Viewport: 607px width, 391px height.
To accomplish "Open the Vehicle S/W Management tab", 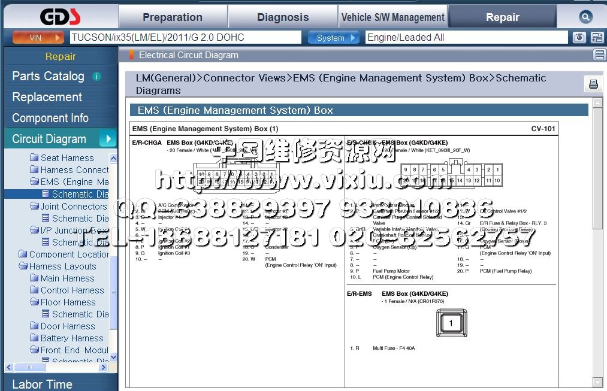I will click(392, 17).
